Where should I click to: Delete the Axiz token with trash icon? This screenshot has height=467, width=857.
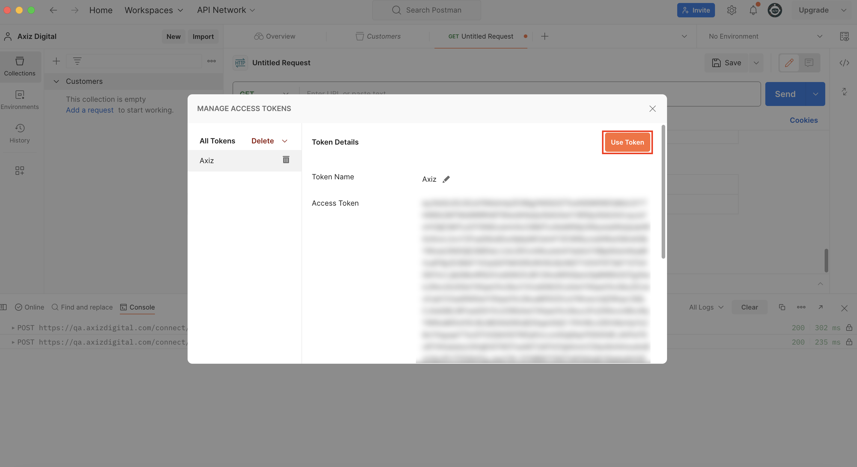pos(286,160)
